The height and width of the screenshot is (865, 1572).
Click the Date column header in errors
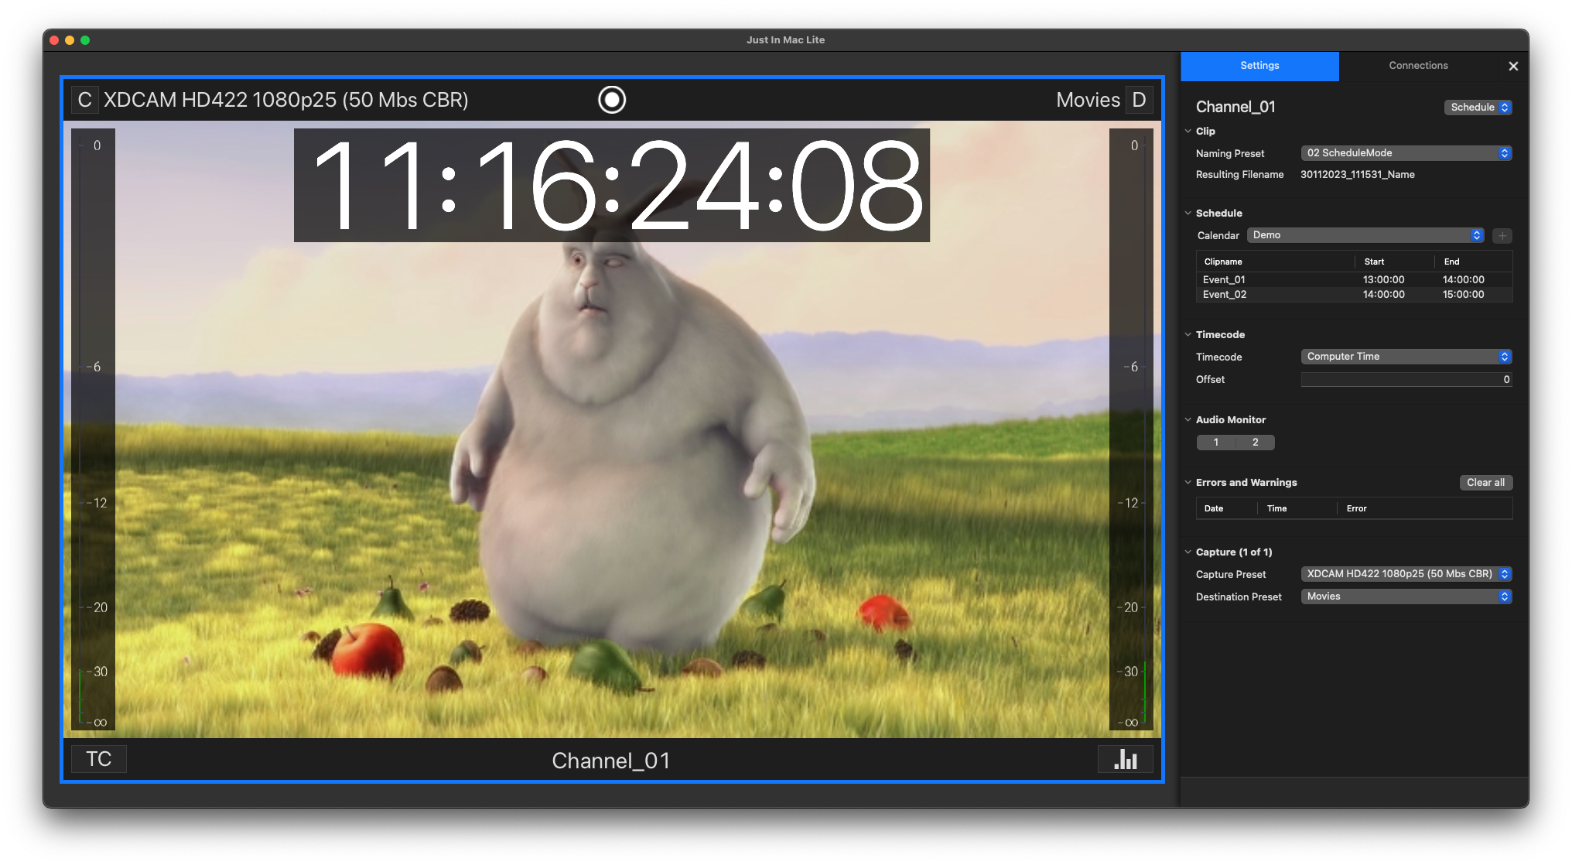[1226, 508]
